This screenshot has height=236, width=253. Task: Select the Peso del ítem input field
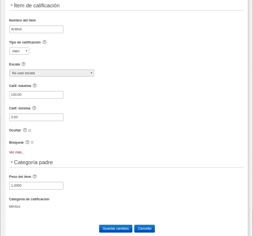coord(36,186)
